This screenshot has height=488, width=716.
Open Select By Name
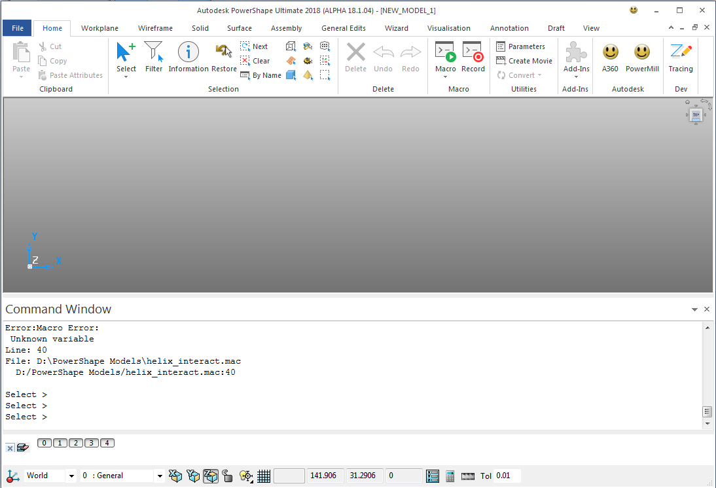coord(260,75)
